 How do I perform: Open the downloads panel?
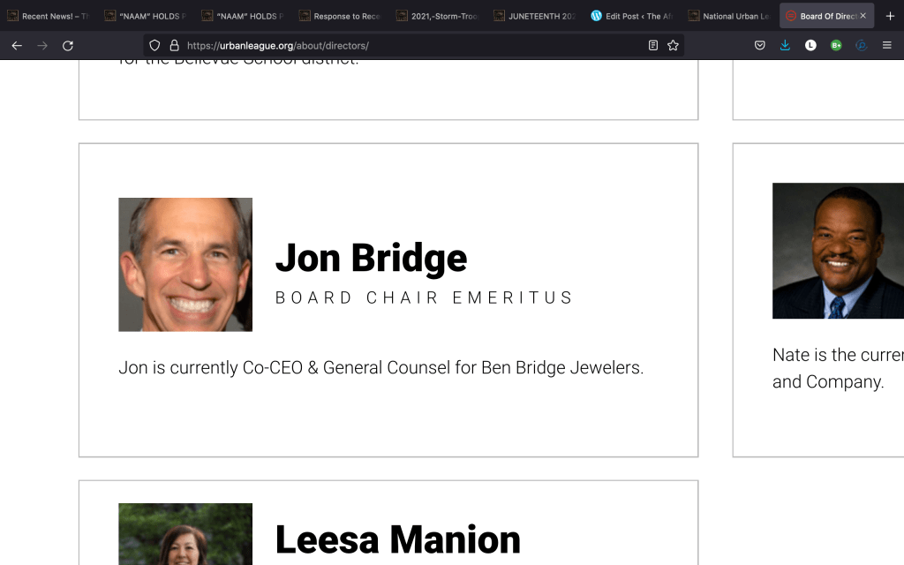(x=785, y=46)
